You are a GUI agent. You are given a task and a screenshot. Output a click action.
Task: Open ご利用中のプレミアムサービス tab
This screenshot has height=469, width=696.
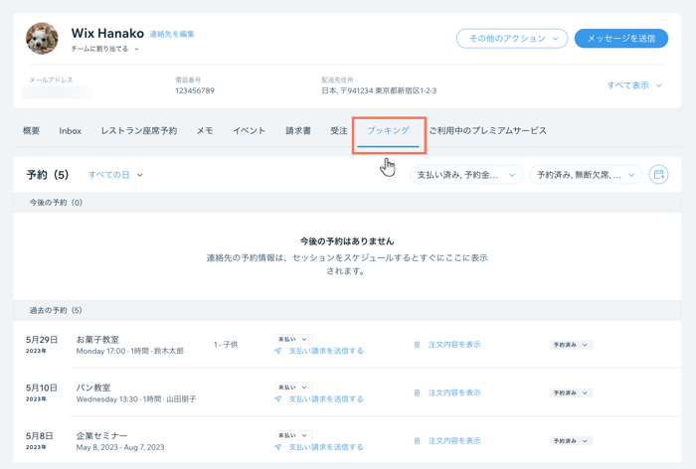487,131
